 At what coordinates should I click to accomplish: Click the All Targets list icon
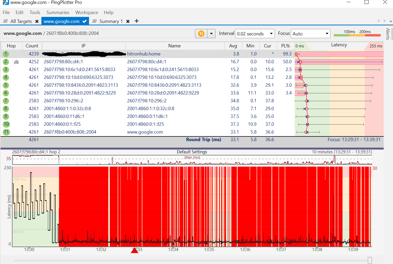pos(5,21)
